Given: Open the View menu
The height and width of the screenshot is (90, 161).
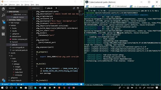Looking at the screenshot, I should click(18, 4).
